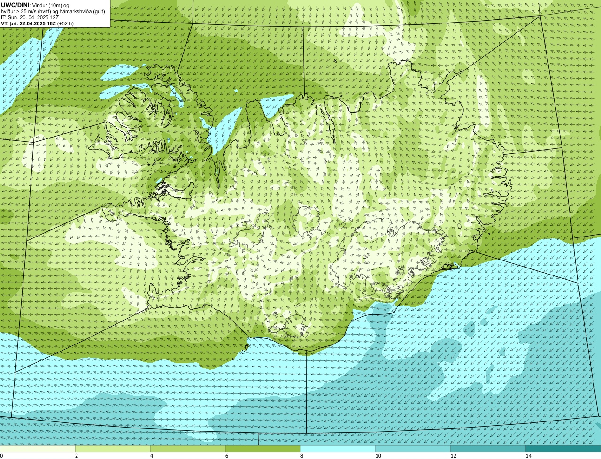Click the light green 2–4 m/s legend color
The height and width of the screenshot is (459, 601).
click(113, 449)
